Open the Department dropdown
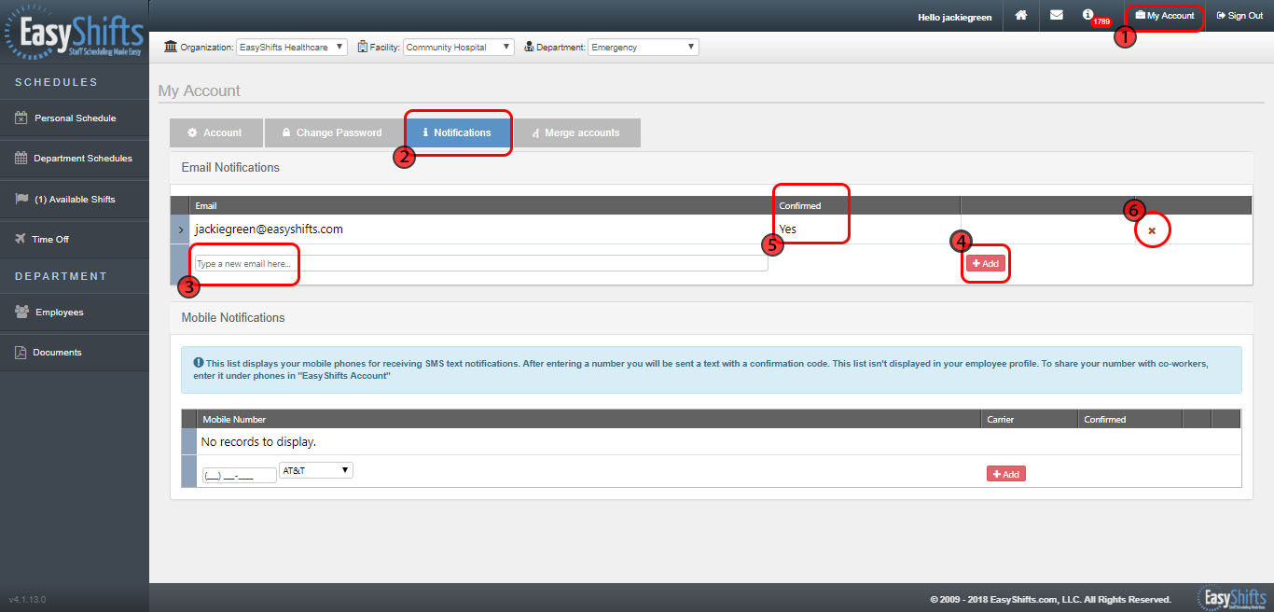 click(643, 47)
